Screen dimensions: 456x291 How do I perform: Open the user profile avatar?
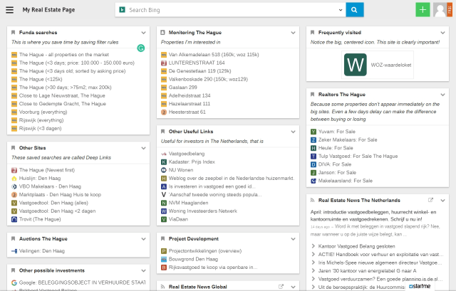[x=440, y=10]
